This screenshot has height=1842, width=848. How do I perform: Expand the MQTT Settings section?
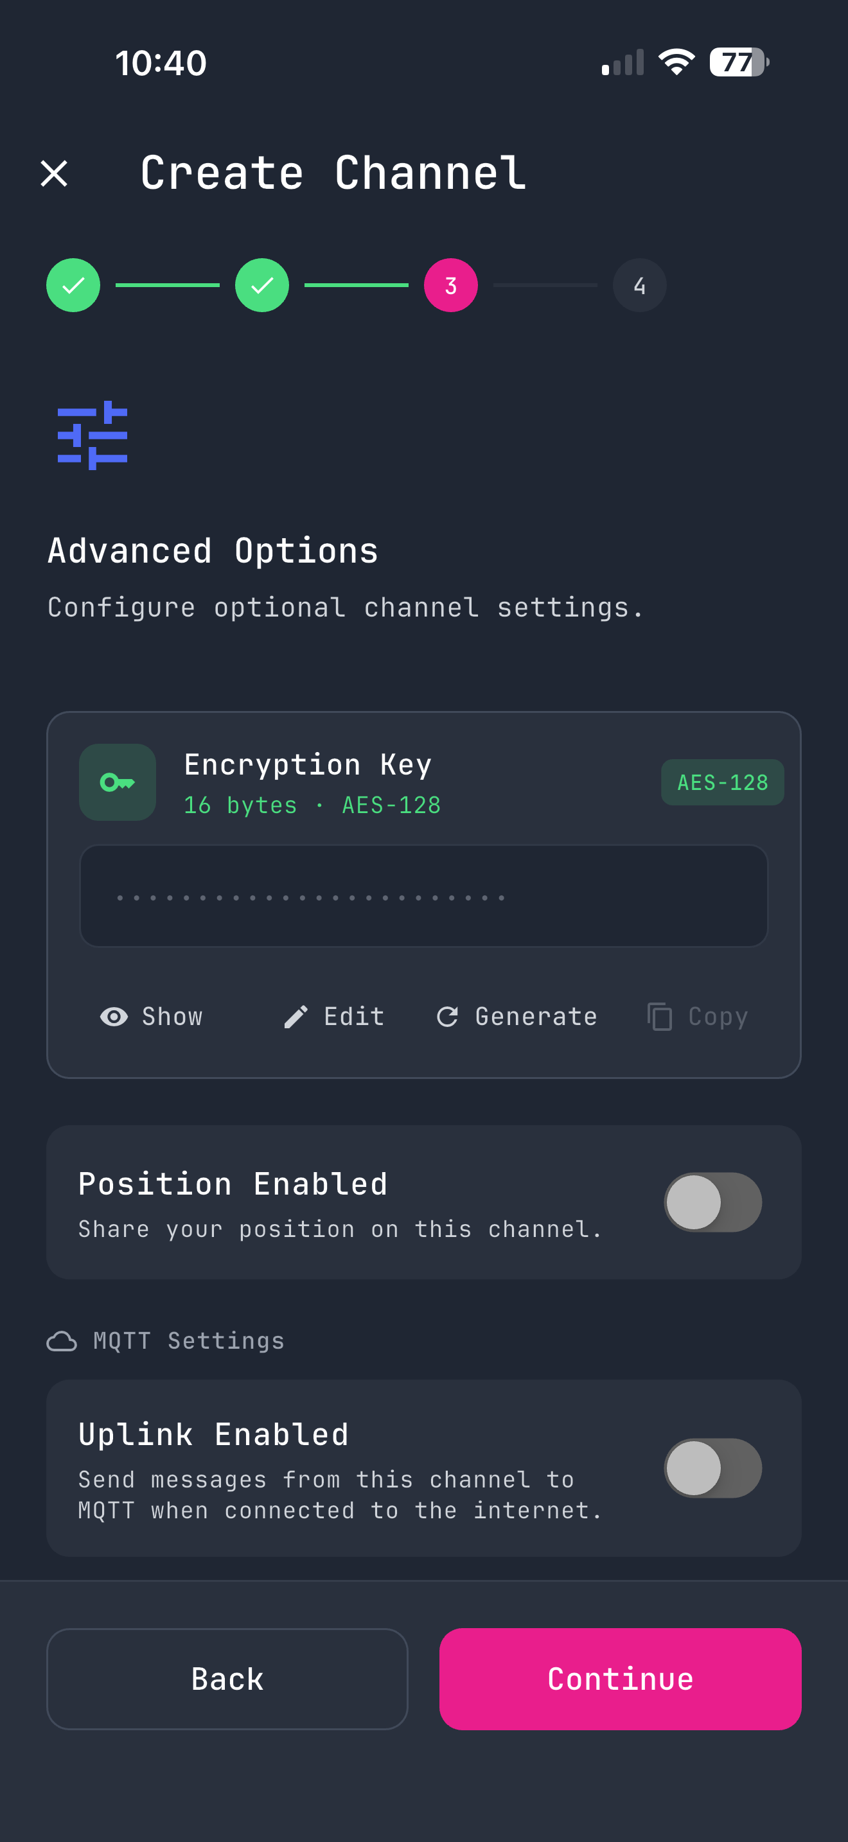[166, 1340]
